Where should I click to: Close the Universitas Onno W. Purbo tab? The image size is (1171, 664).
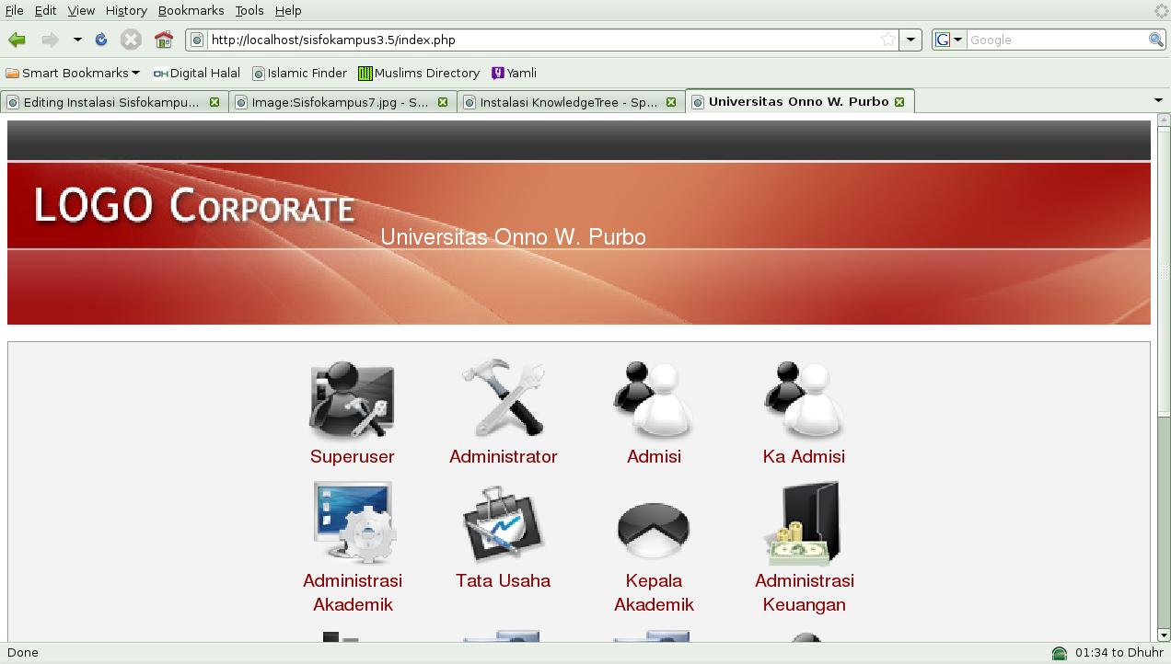click(899, 102)
